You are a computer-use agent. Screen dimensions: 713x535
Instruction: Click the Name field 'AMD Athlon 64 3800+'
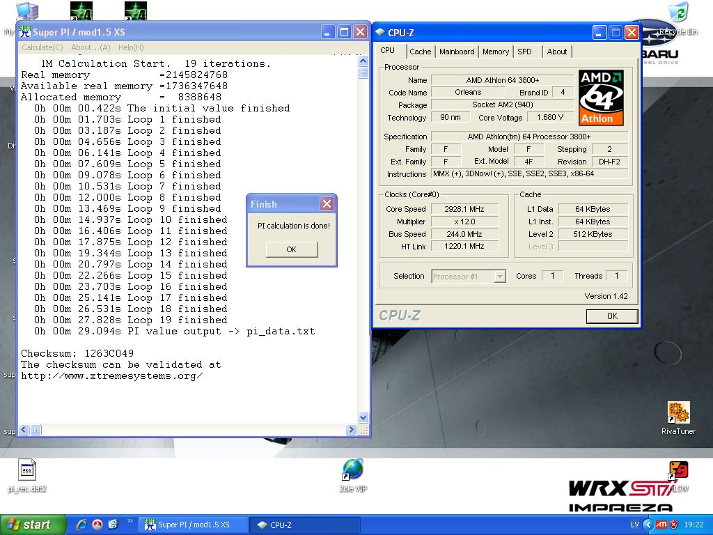503,80
